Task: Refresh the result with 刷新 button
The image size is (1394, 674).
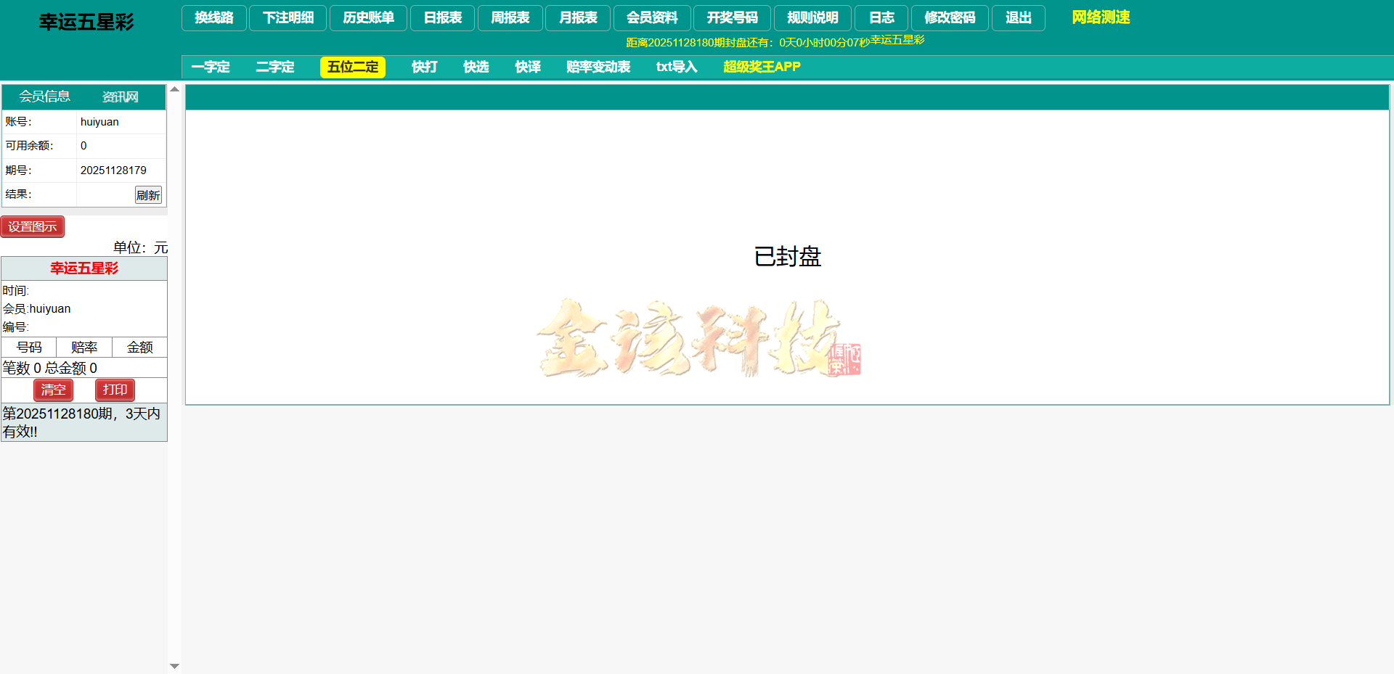Action: 149,194
